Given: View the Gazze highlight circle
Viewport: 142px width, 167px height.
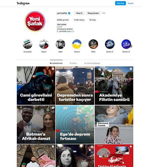Looking at the screenshot, I should 60,44.
